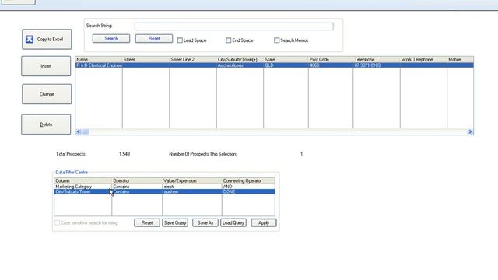Click the 07 3871 telephone cell
This screenshot has width=498, height=280.
coord(377,65)
